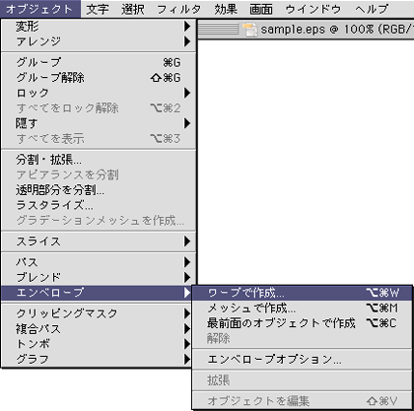Select ワープで作成... in envelope submenu
Viewport: 414px width, 411px height.
[x=302, y=293]
